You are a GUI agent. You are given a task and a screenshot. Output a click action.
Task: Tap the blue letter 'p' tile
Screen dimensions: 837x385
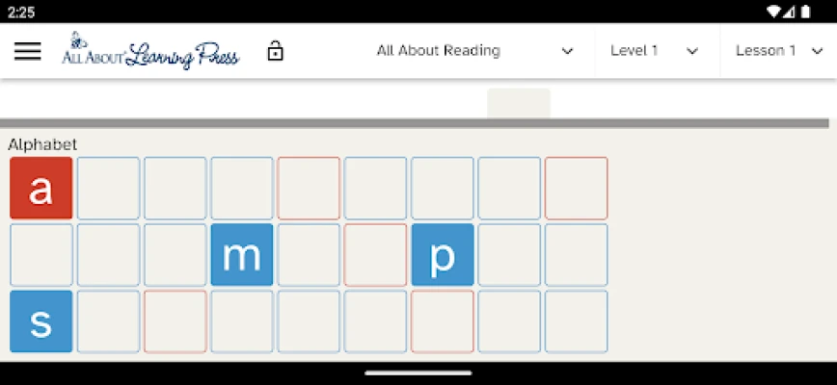[x=443, y=255]
